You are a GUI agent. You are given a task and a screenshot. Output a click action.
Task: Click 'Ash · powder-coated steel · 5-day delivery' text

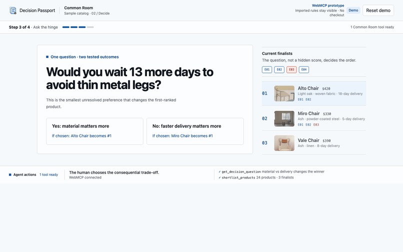(331, 119)
